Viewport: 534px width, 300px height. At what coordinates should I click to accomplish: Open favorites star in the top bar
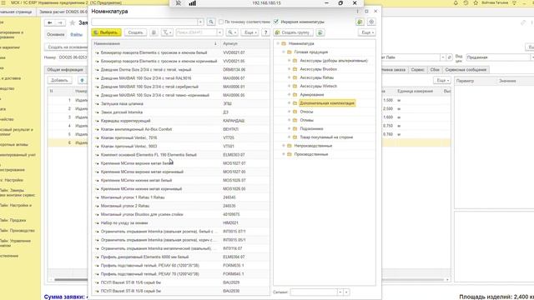tap(476, 2)
